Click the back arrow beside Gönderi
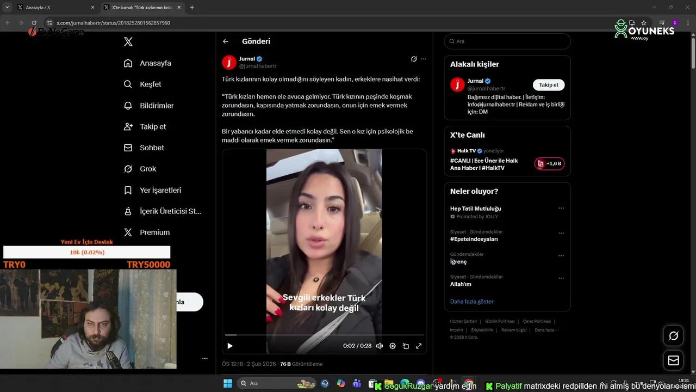 tap(226, 41)
